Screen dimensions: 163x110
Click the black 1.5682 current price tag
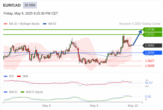(x=152, y=45)
